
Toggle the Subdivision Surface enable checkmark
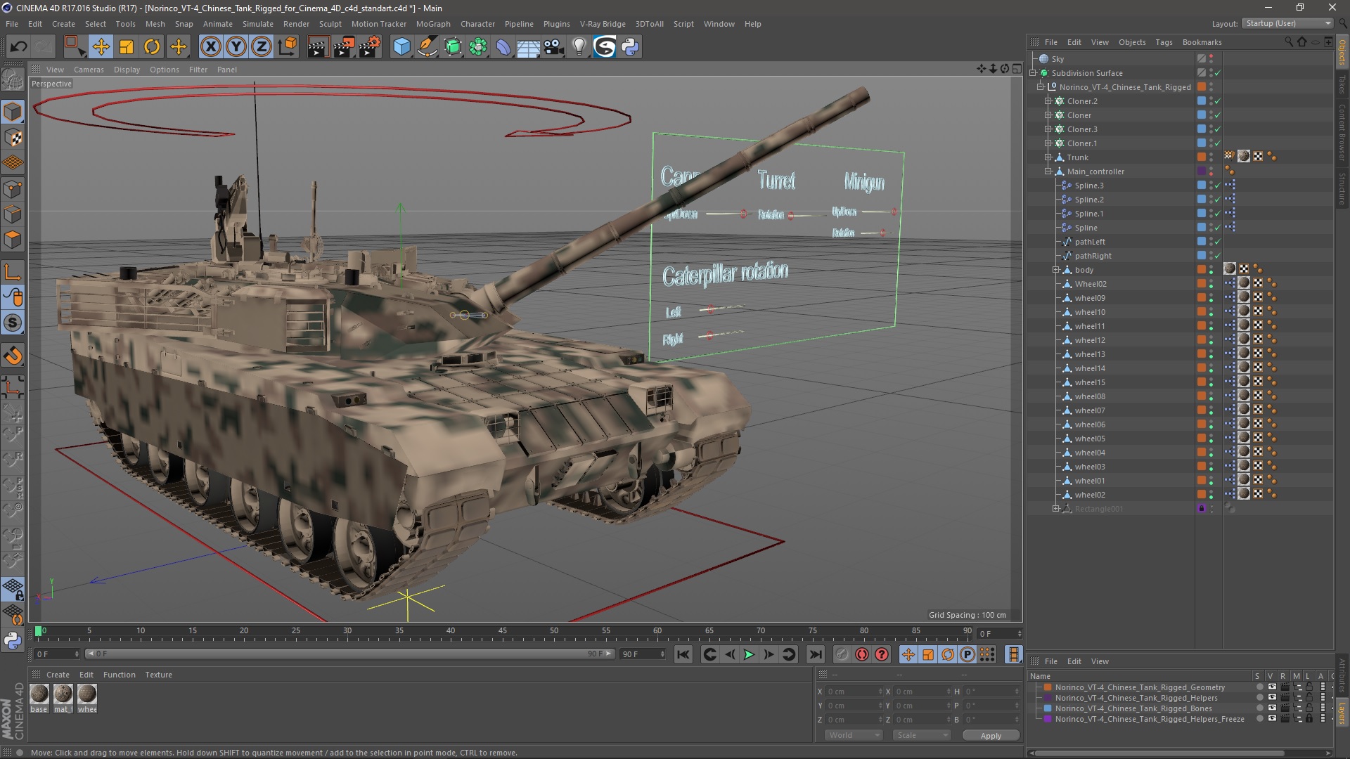[1218, 73]
